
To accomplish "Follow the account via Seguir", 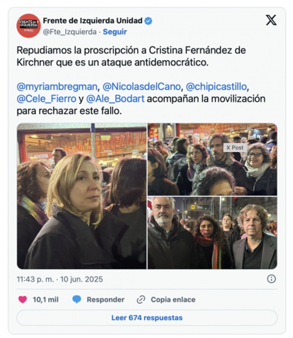I will pos(115,32).
